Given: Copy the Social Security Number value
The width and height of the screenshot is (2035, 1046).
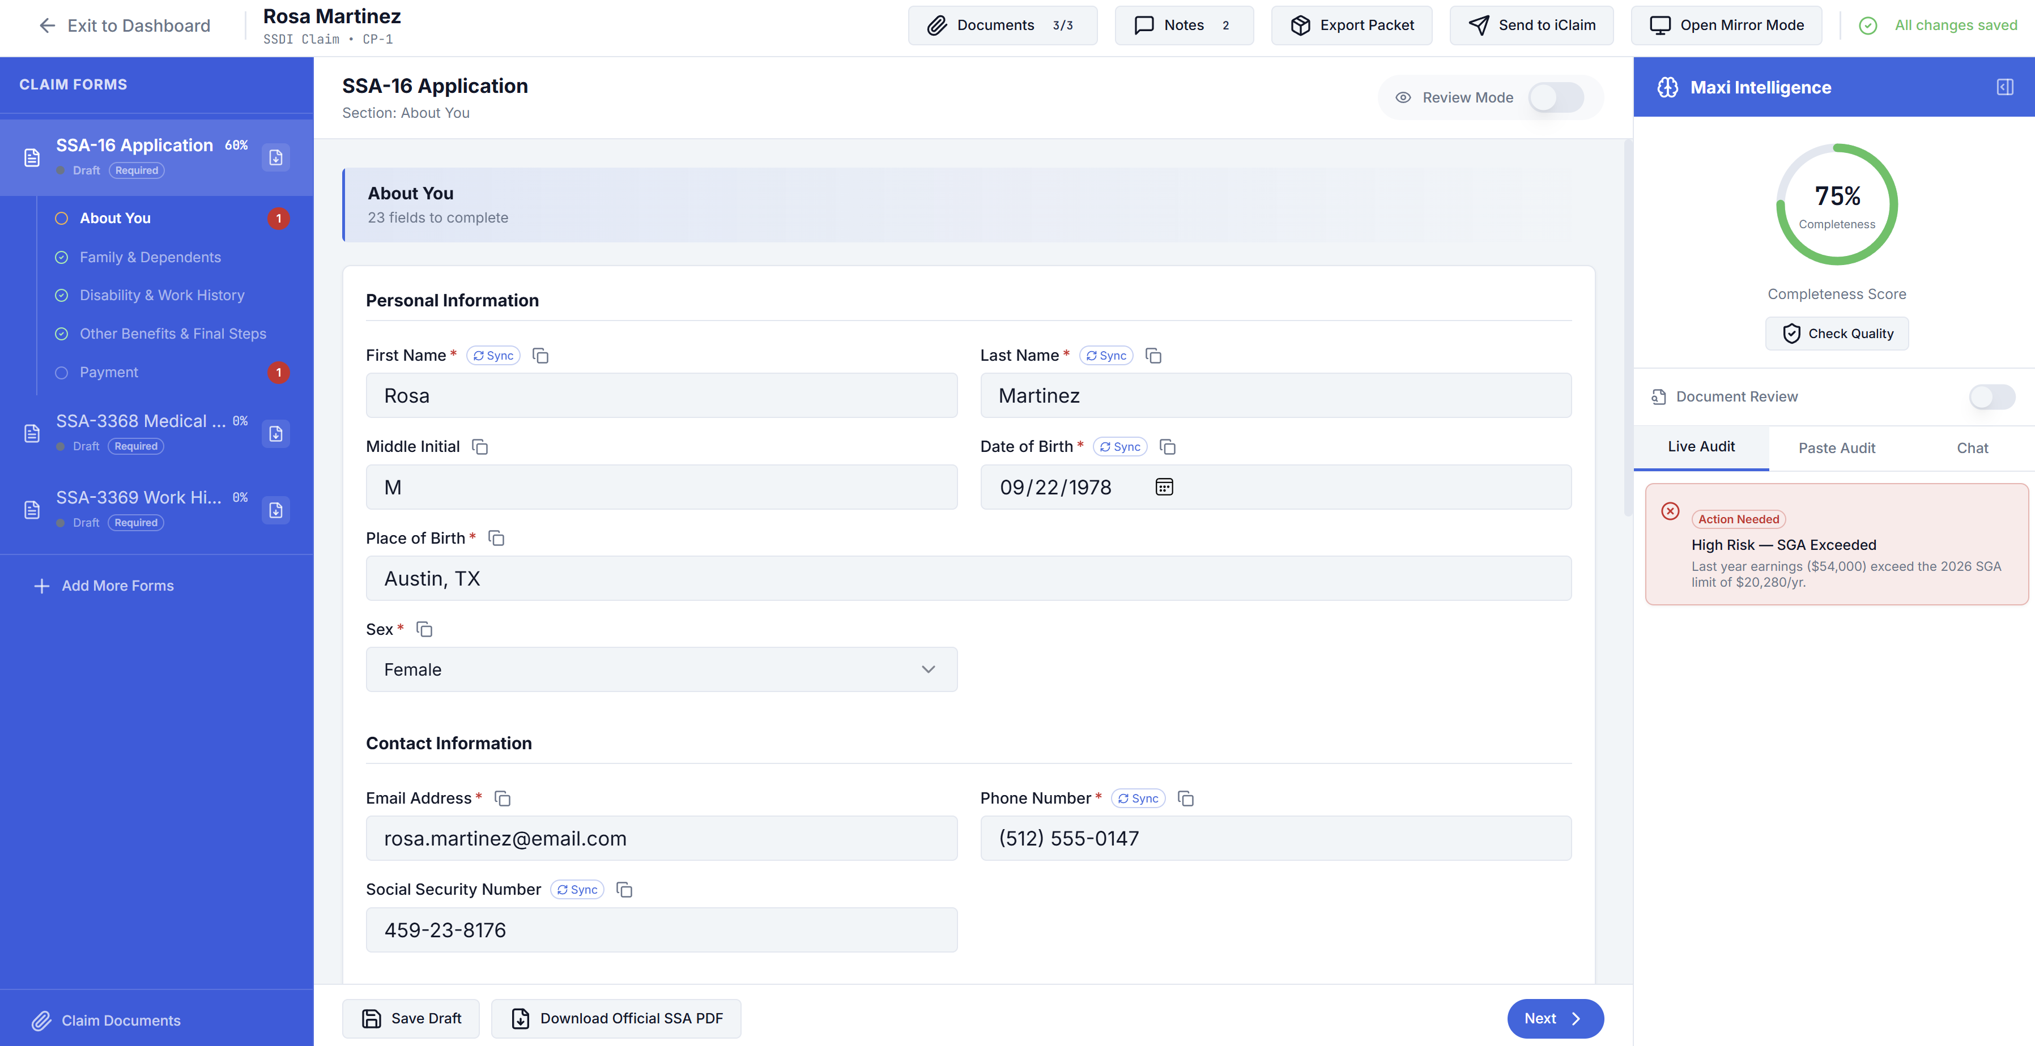Looking at the screenshot, I should 624,890.
